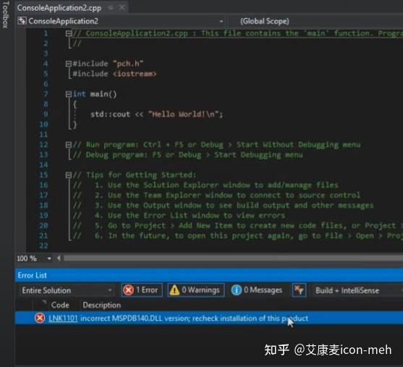
Task: Click the 'Debug program: F5' comment line
Action: (187, 155)
